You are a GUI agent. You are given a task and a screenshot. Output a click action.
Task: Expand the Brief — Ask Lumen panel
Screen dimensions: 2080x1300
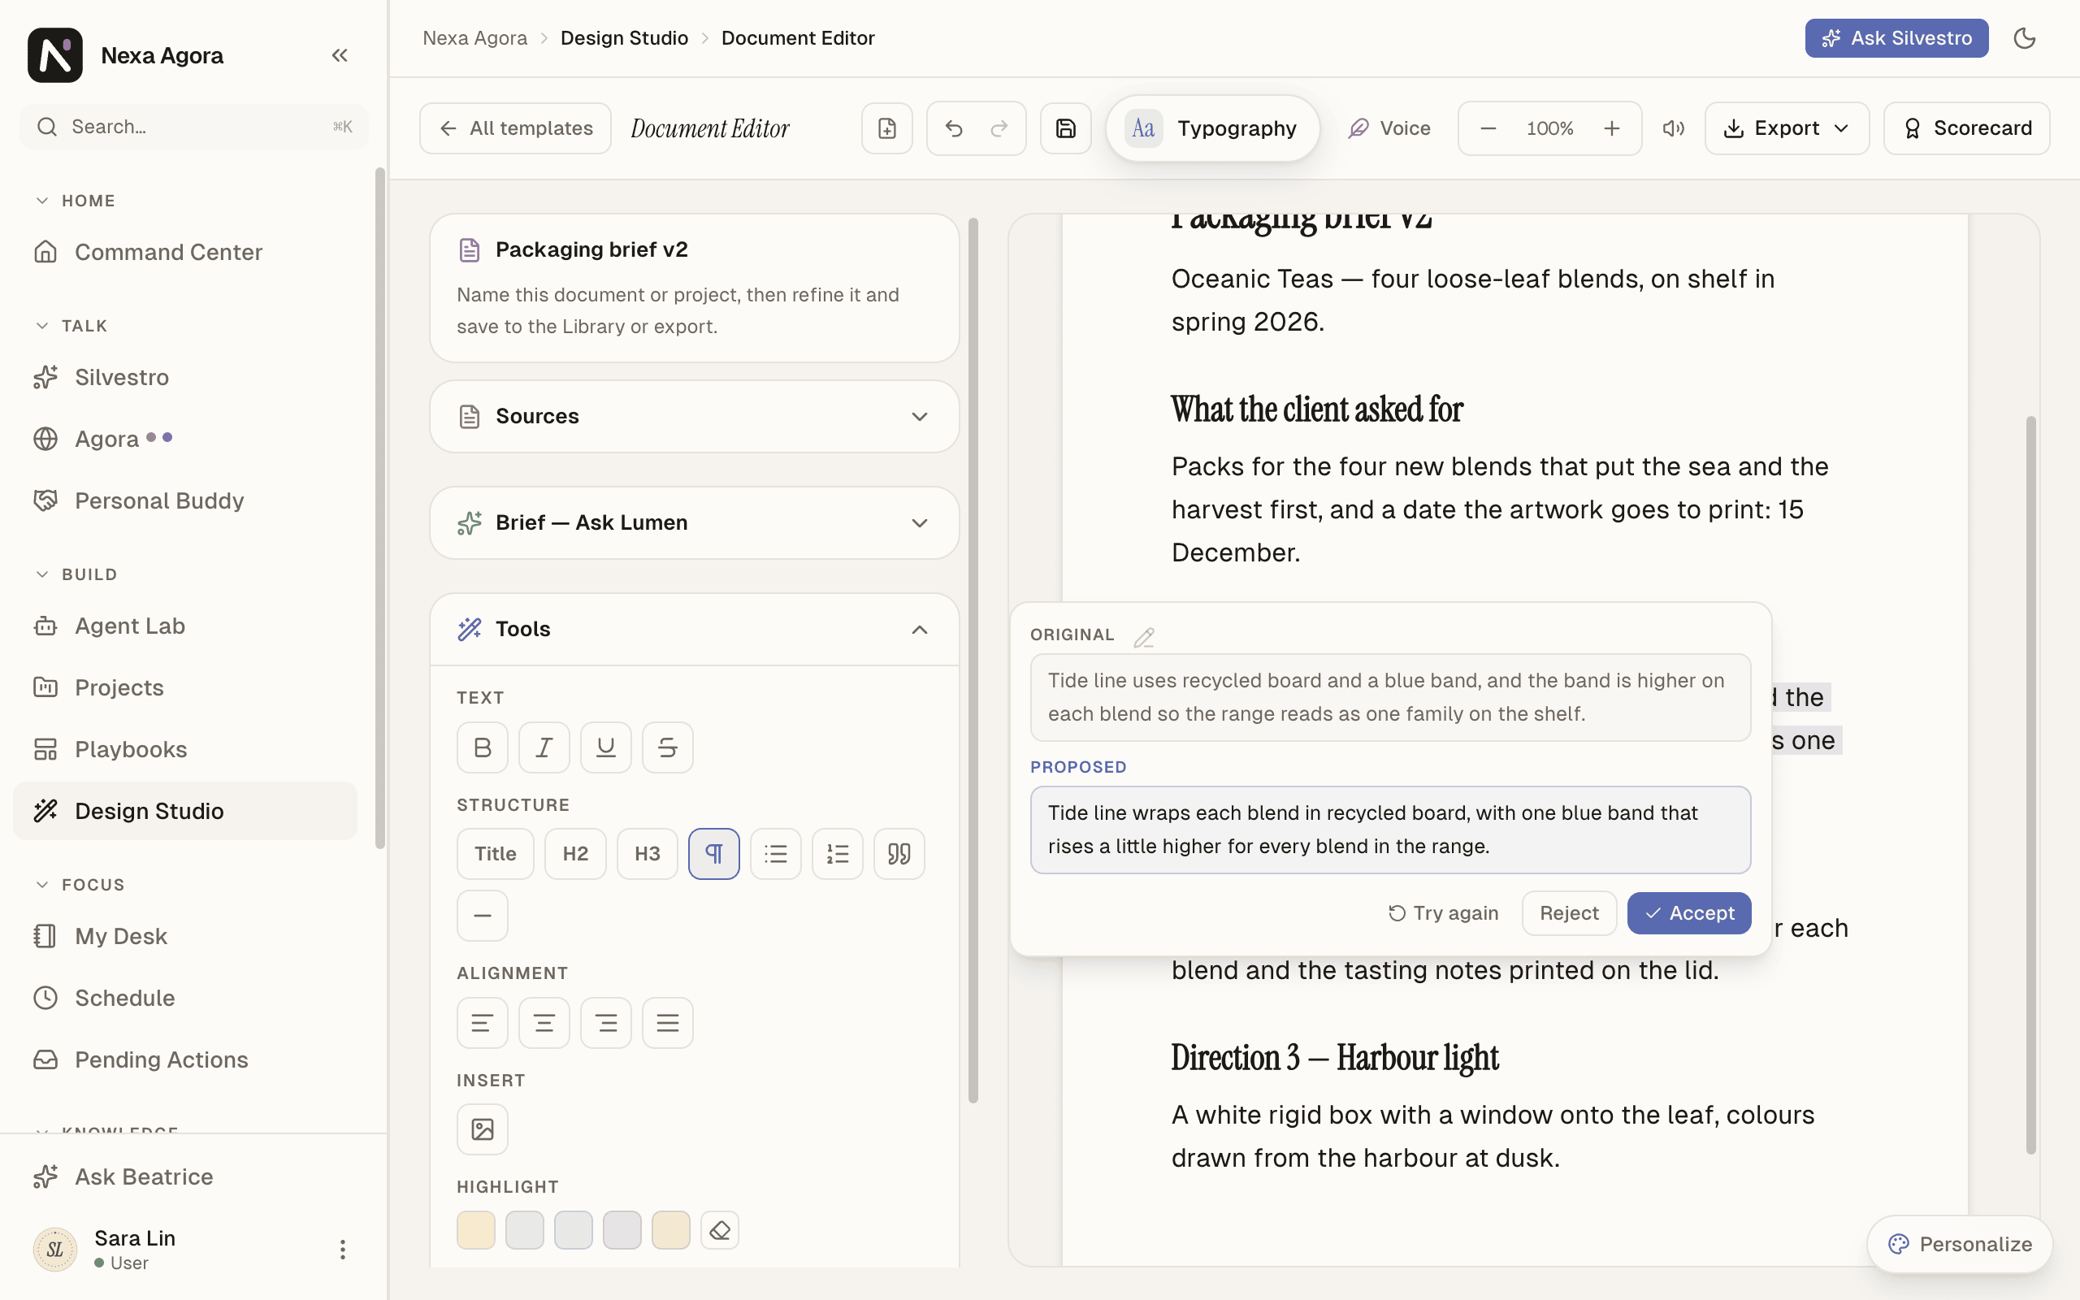(x=695, y=522)
